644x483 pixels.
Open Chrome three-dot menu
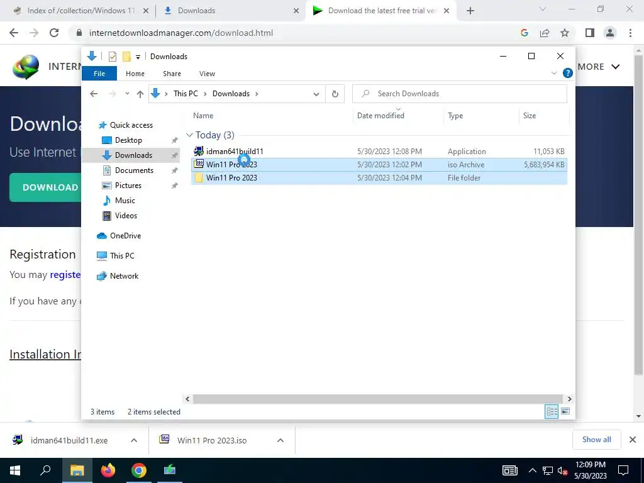(630, 33)
